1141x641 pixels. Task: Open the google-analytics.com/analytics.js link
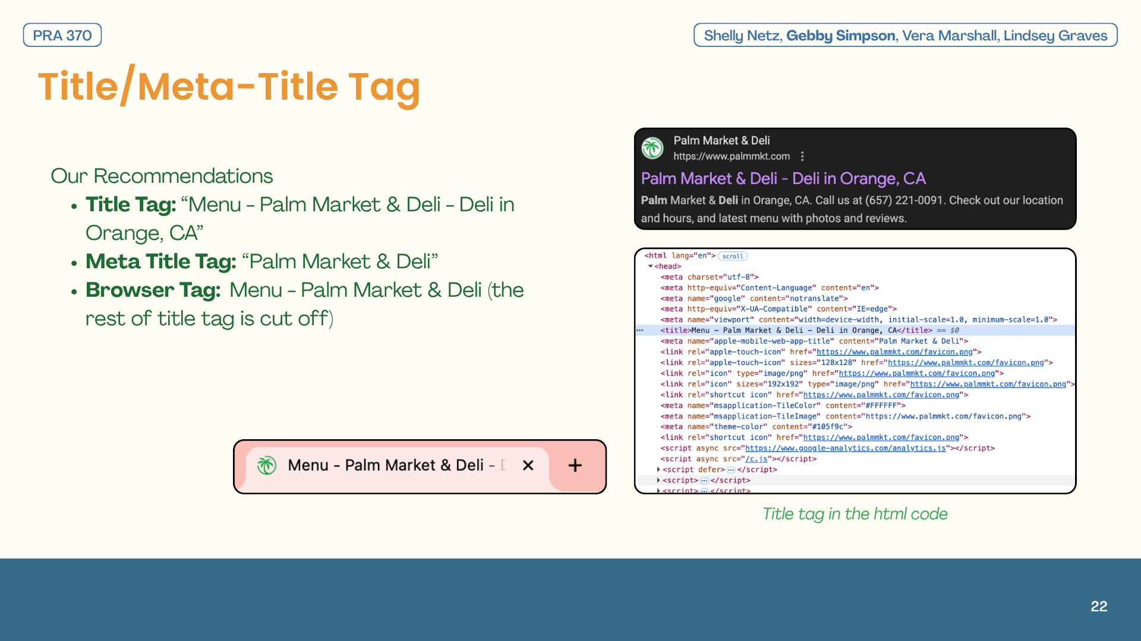point(846,448)
